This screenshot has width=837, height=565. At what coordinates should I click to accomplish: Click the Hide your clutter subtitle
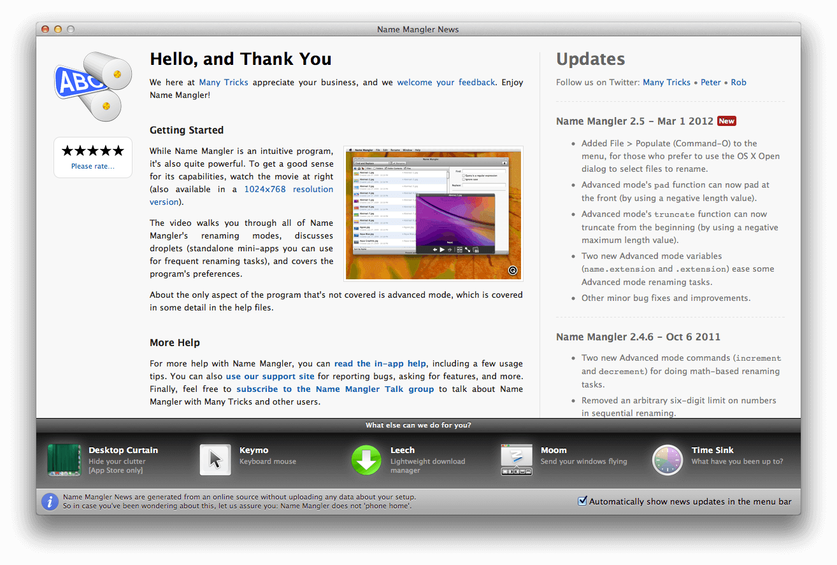pos(117,461)
